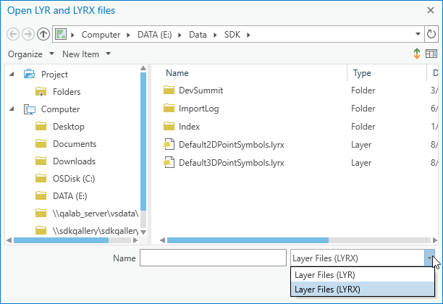The width and height of the screenshot is (443, 304).
Task: Click the Folders item icon
Action: (41, 91)
